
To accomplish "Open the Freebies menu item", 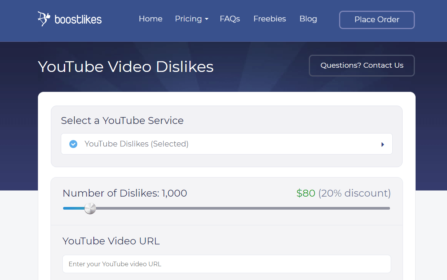I will coord(270,19).
